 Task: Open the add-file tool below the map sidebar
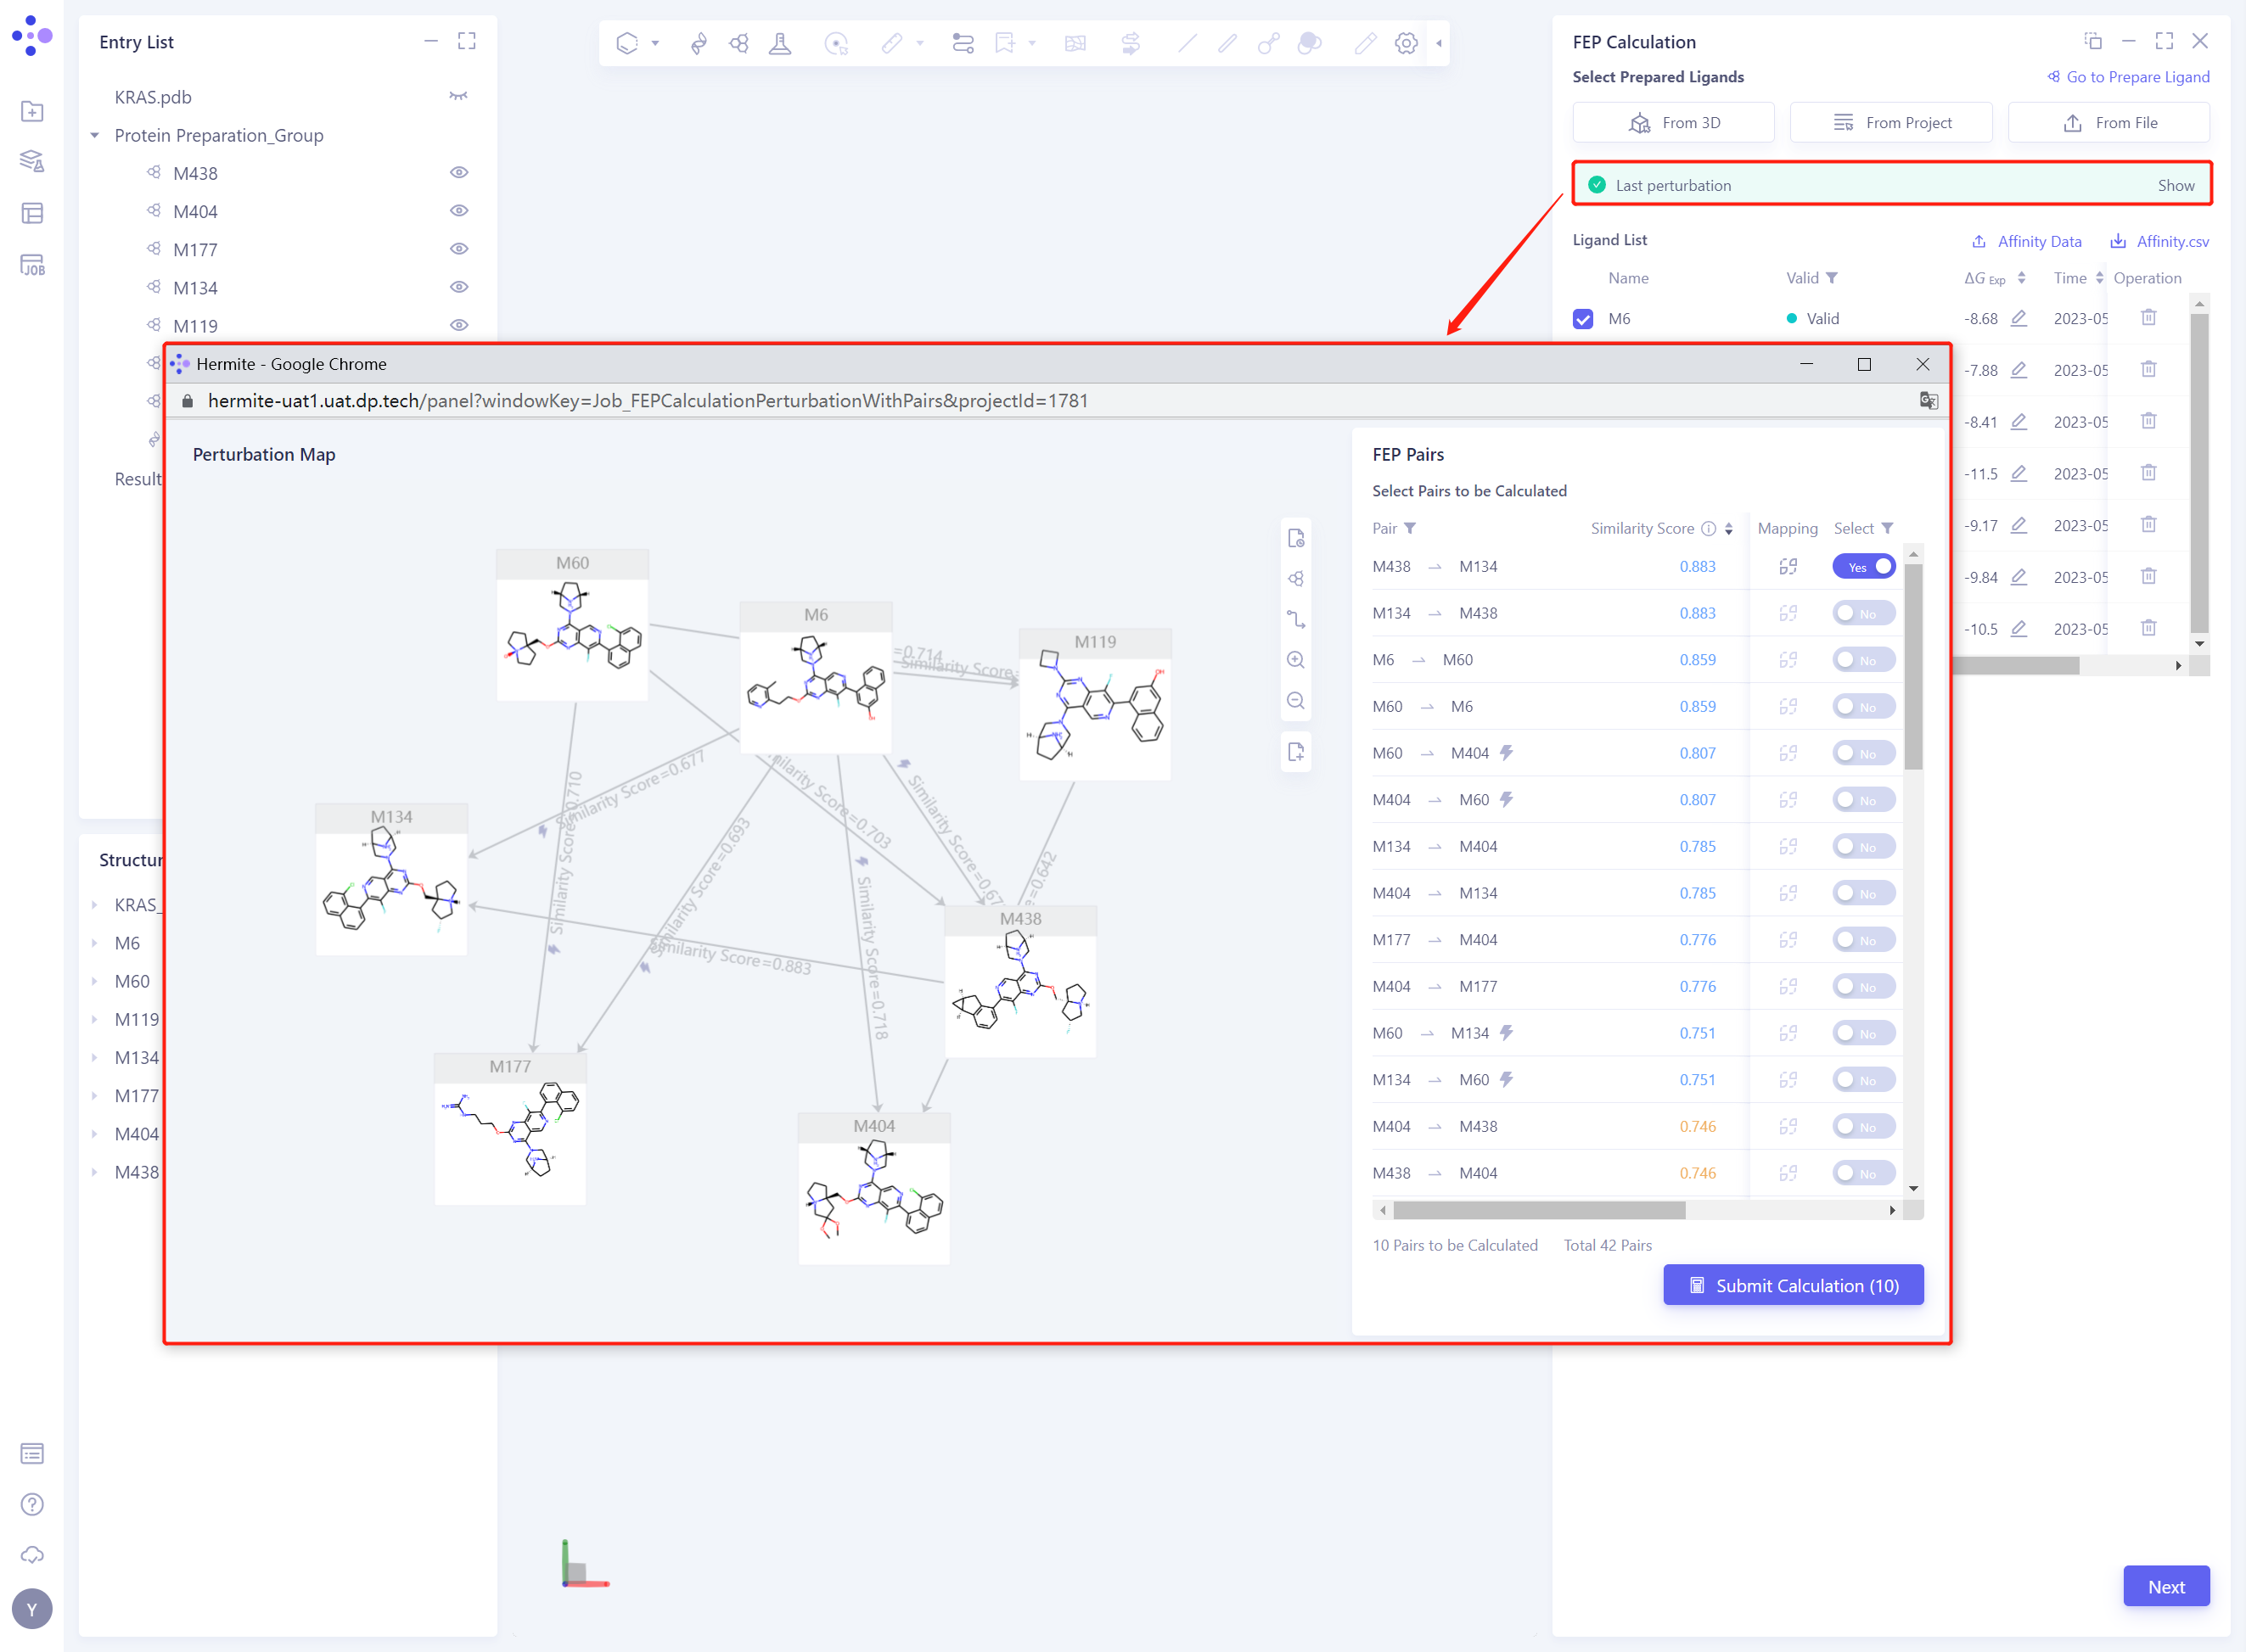1295,751
